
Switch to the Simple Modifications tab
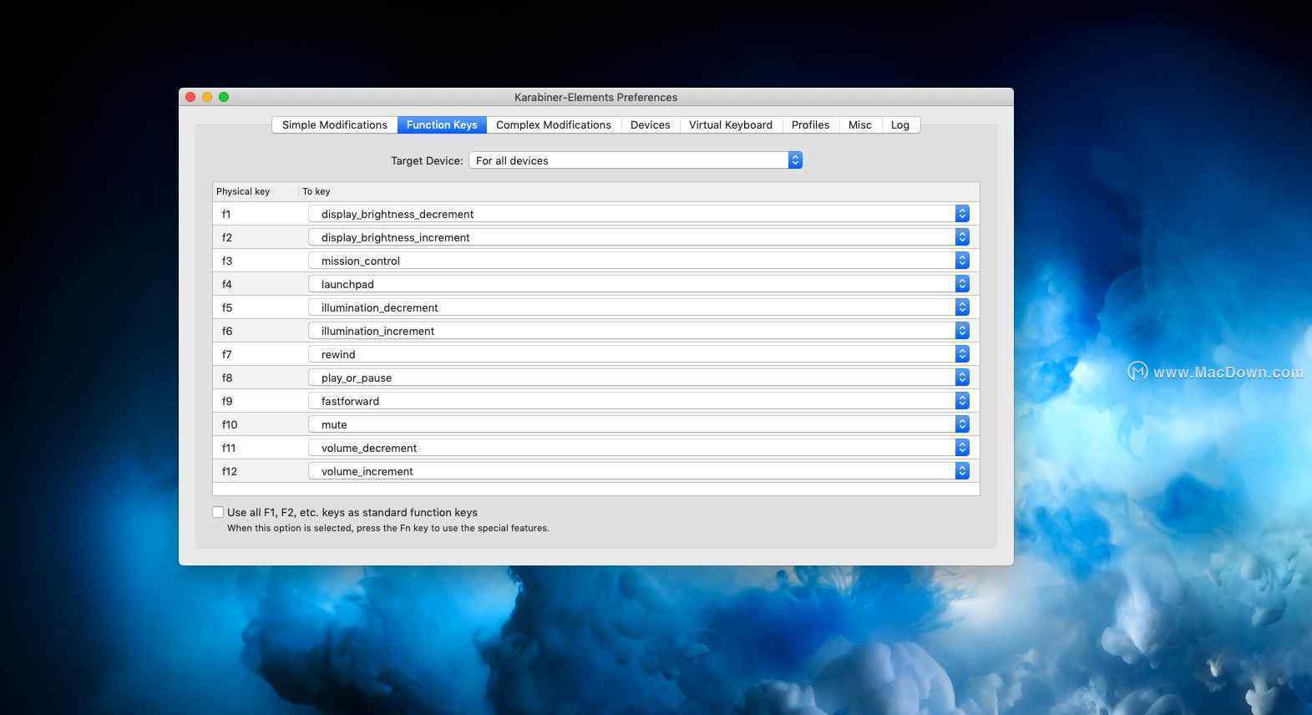click(334, 125)
